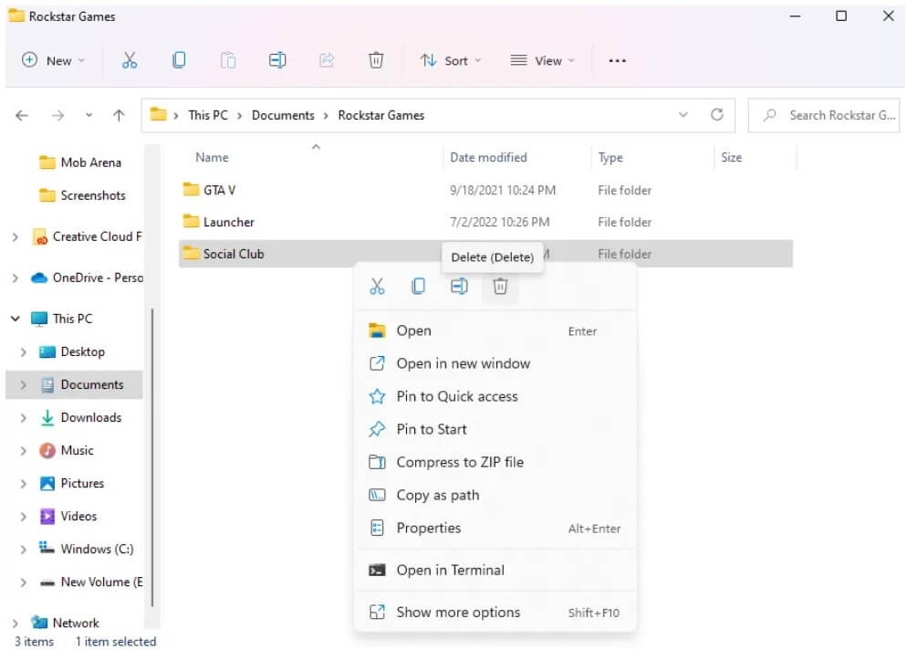Screen dimensions: 907x650
Task: Expand the Network tree node
Action: [16, 623]
